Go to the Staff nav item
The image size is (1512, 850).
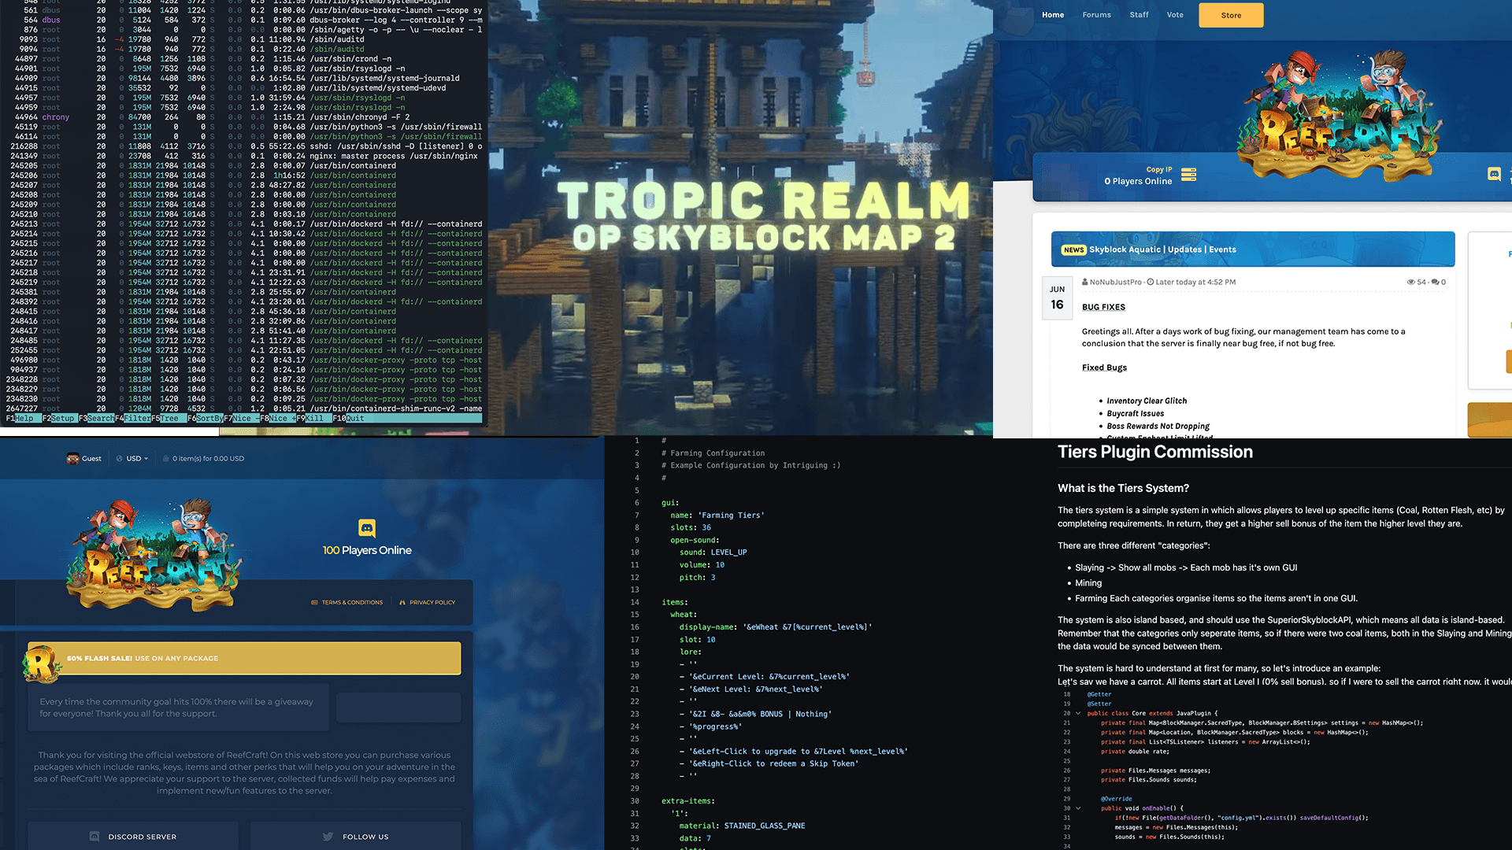click(1139, 15)
